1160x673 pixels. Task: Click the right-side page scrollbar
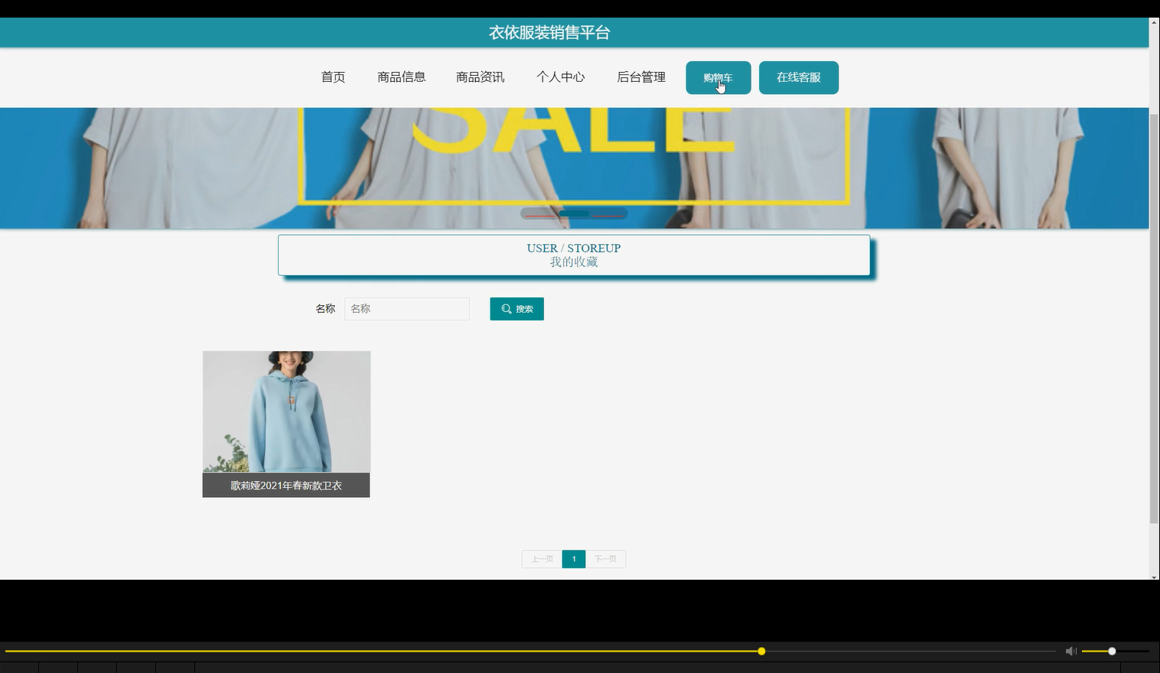1154,306
